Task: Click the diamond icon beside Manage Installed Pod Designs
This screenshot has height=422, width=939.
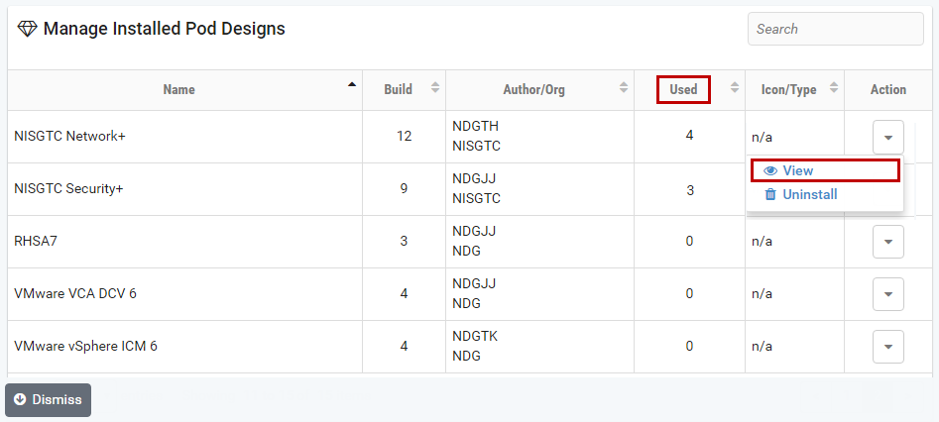Action: tap(27, 30)
